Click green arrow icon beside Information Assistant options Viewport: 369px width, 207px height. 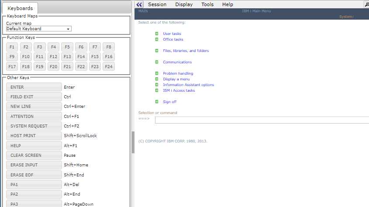click(x=157, y=85)
